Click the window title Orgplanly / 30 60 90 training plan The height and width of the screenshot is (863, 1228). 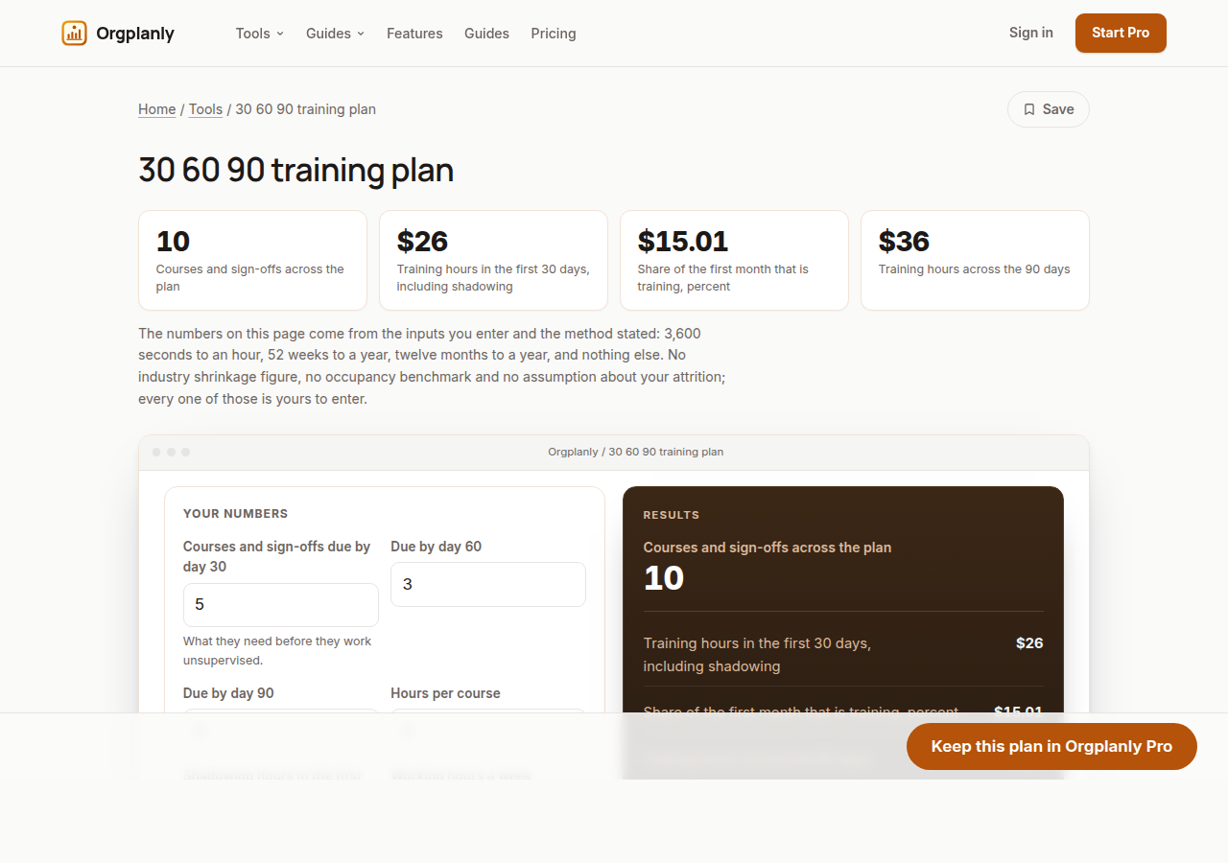click(x=636, y=452)
